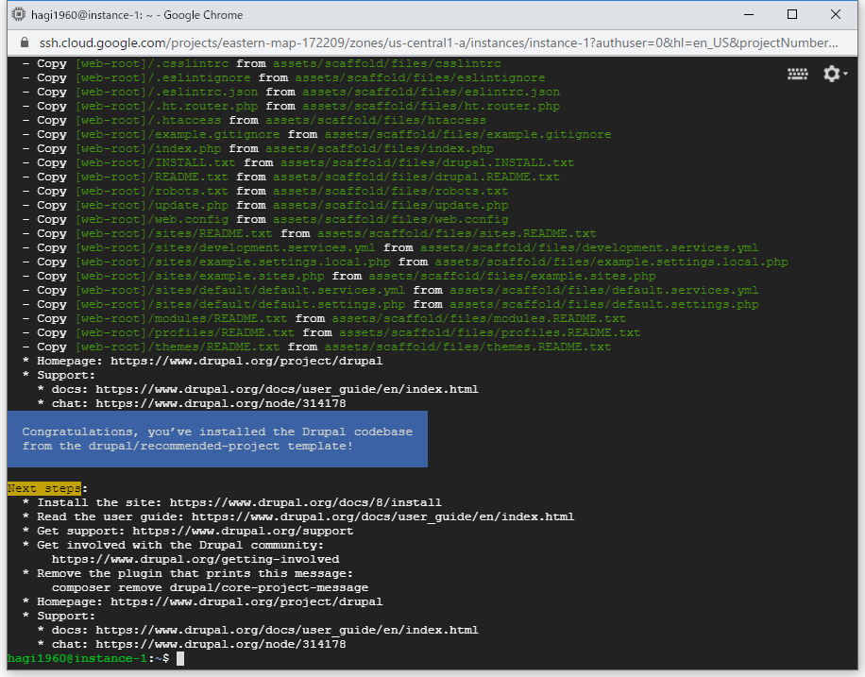Viewport: 865px width, 677px height.
Task: Click the [web-root]/update.php path
Action: (152, 205)
